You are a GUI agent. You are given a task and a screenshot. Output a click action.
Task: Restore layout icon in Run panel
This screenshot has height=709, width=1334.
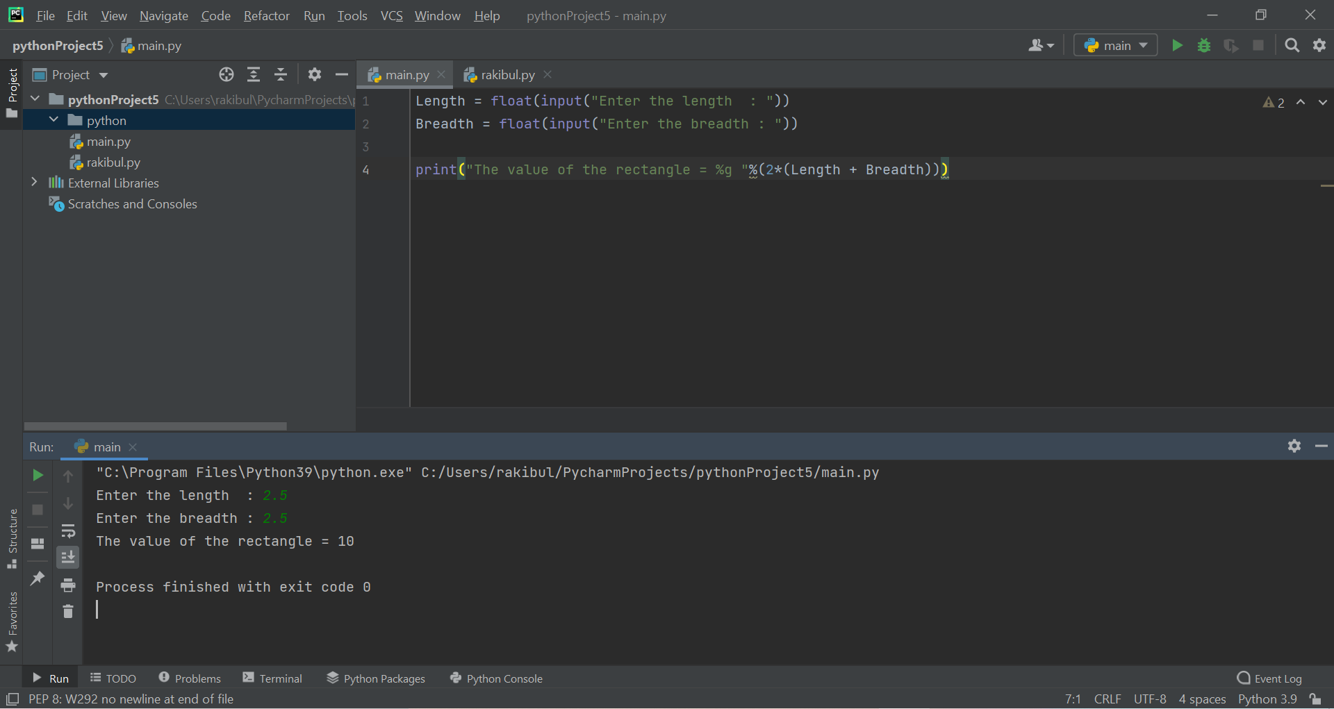pyautogui.click(x=38, y=543)
